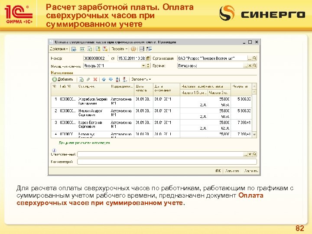Screen dimensions: 312x234
Task: Click the document with red arrow icon
Action: pos(105,49)
